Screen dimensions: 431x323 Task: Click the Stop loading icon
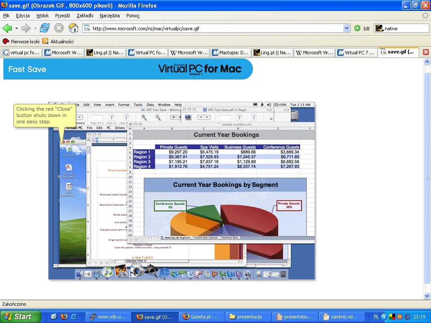[x=59, y=28]
